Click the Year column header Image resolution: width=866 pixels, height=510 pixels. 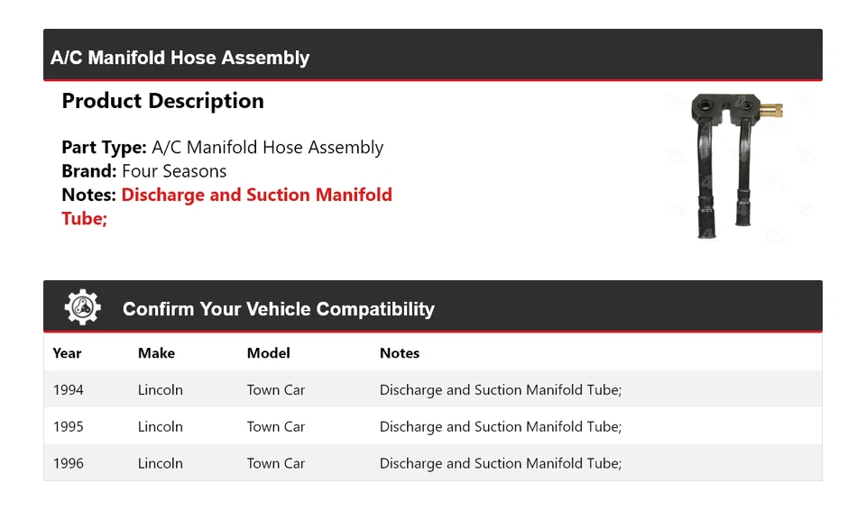coord(67,353)
